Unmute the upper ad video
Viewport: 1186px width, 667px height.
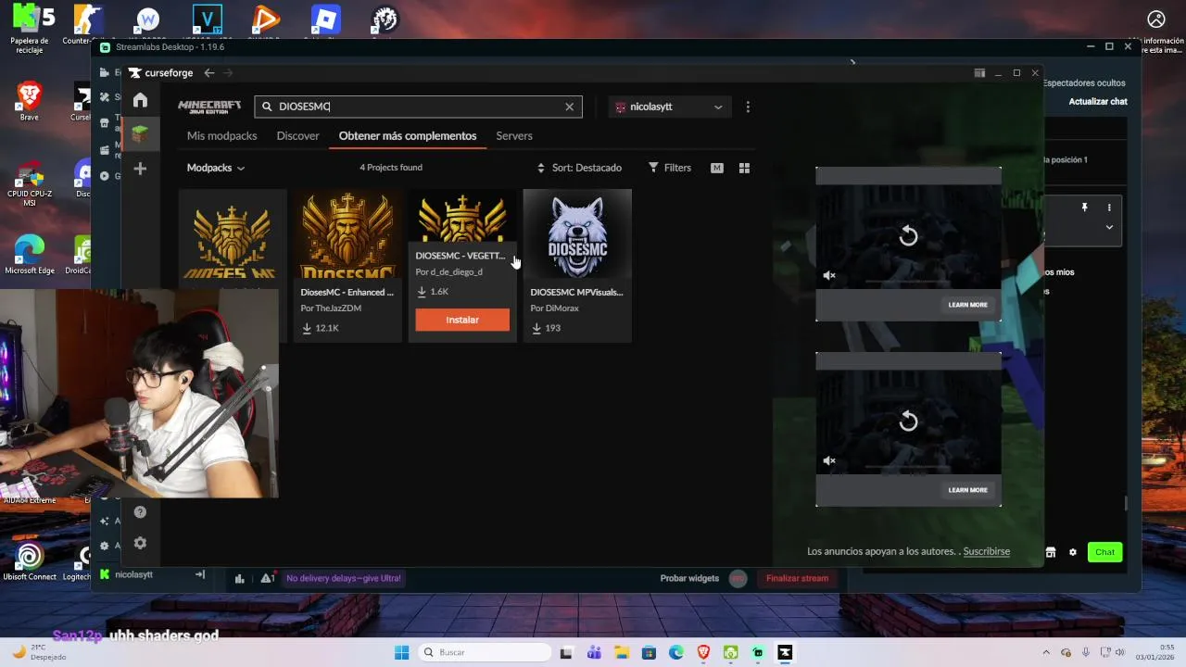(829, 275)
